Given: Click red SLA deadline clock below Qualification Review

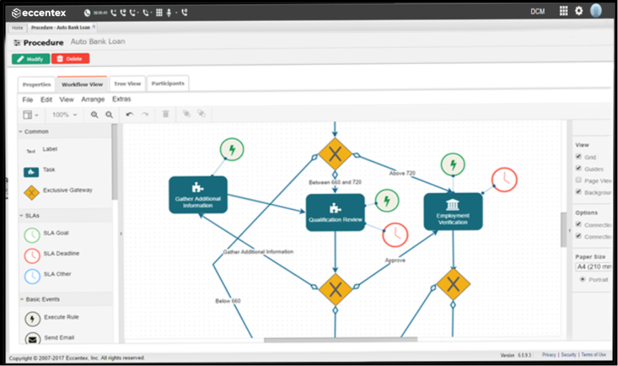Looking at the screenshot, I should pyautogui.click(x=395, y=235).
